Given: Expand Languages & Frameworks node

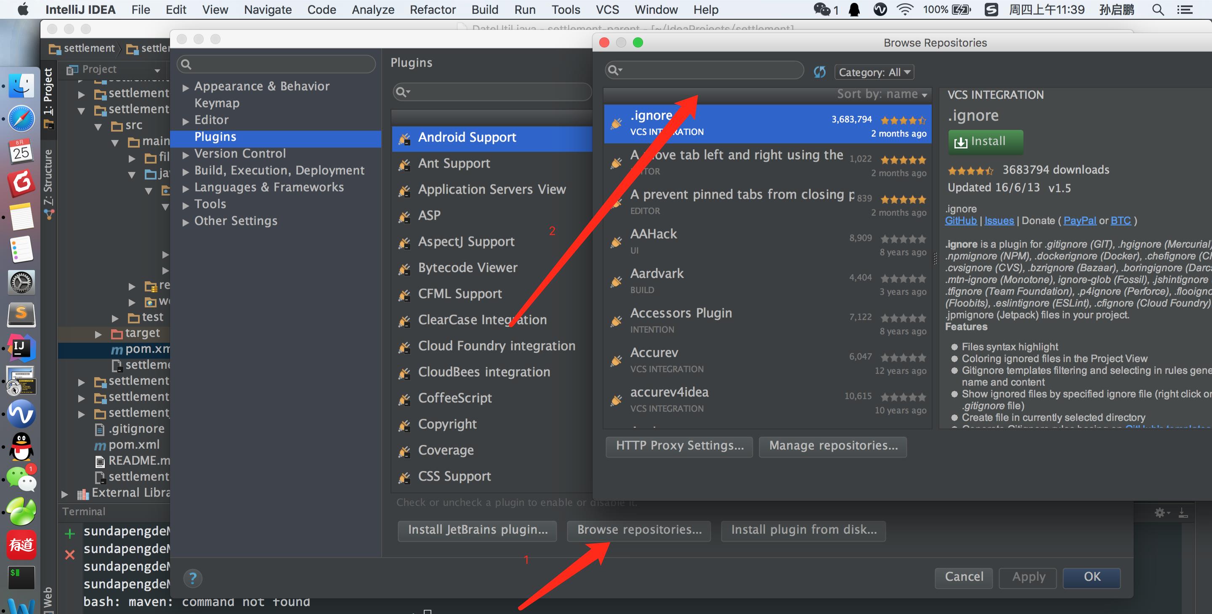Looking at the screenshot, I should 186,188.
